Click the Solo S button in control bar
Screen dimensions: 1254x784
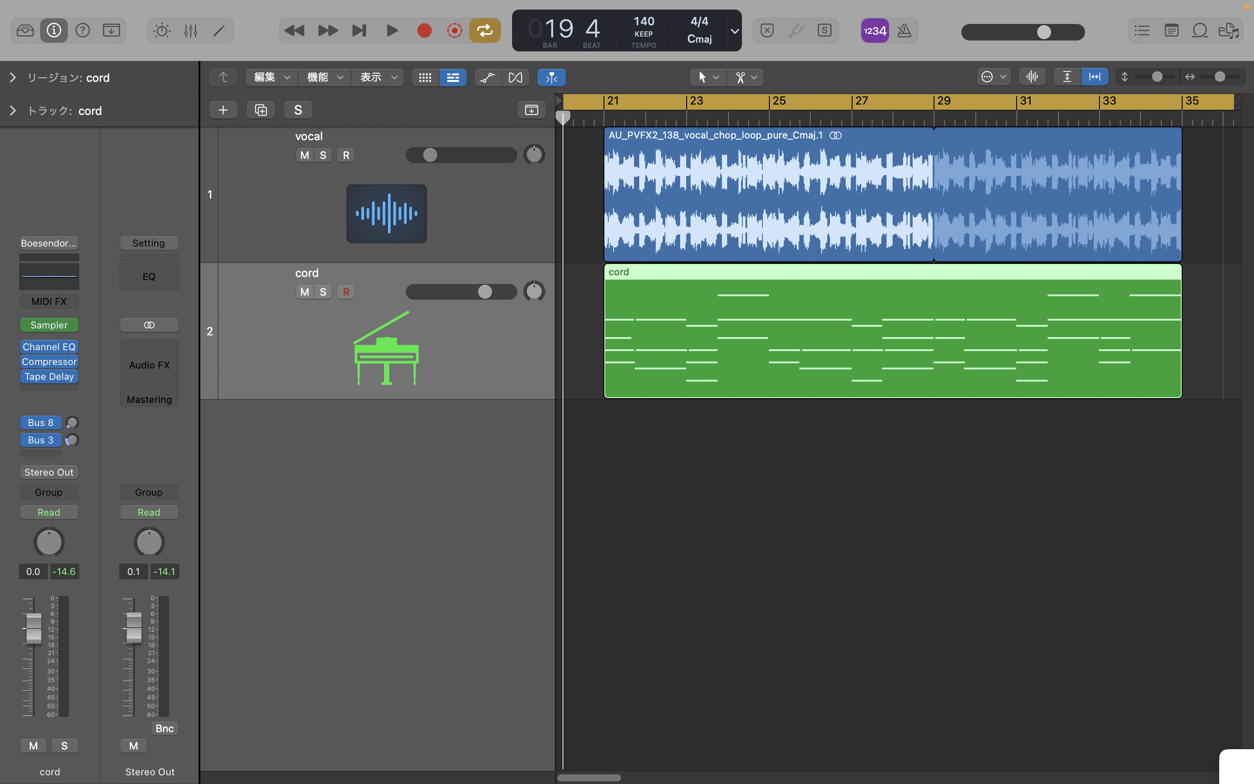824,30
